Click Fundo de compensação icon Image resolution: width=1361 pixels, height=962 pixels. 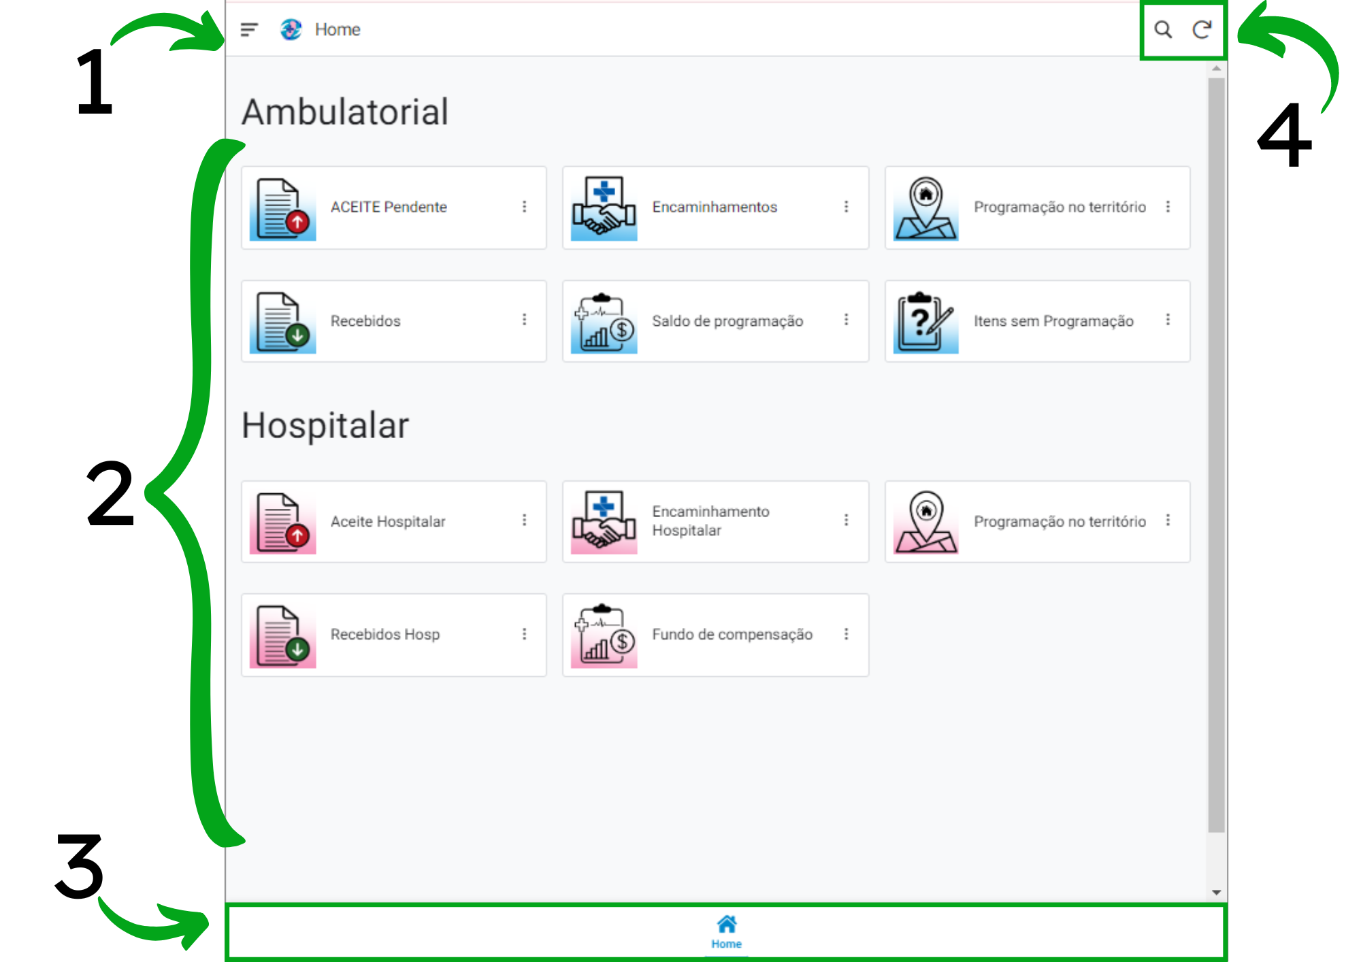[604, 635]
